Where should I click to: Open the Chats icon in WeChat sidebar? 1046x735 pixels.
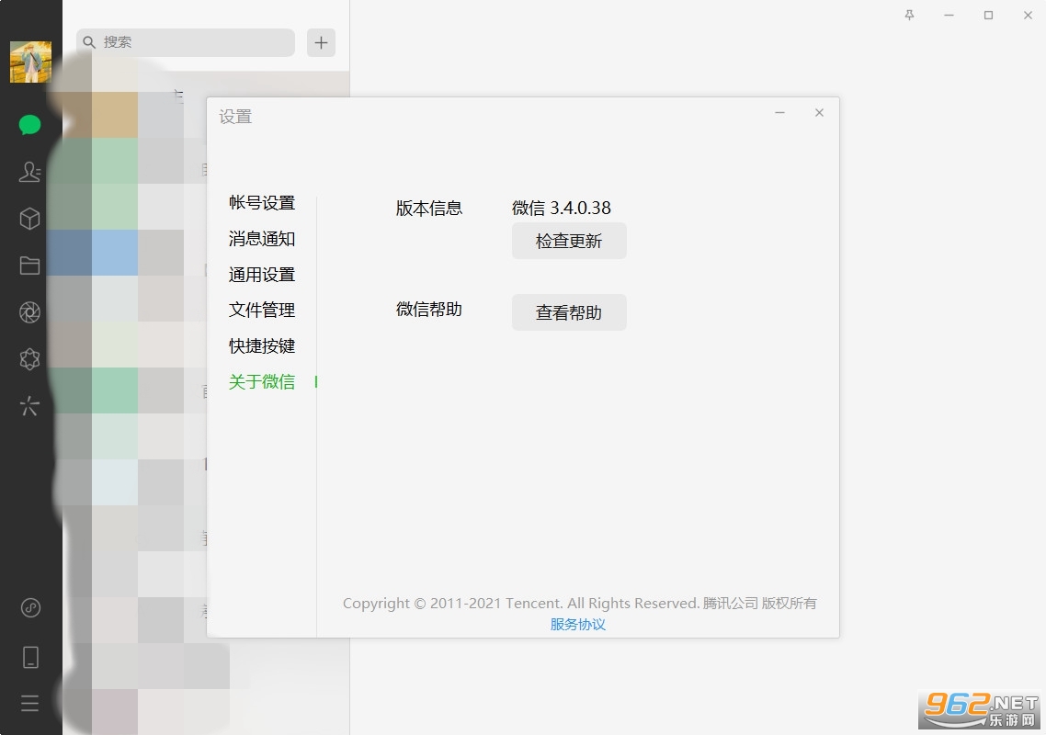pyautogui.click(x=29, y=125)
